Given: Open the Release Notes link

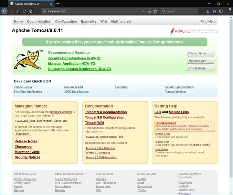Looking at the screenshot, I should (26, 141).
